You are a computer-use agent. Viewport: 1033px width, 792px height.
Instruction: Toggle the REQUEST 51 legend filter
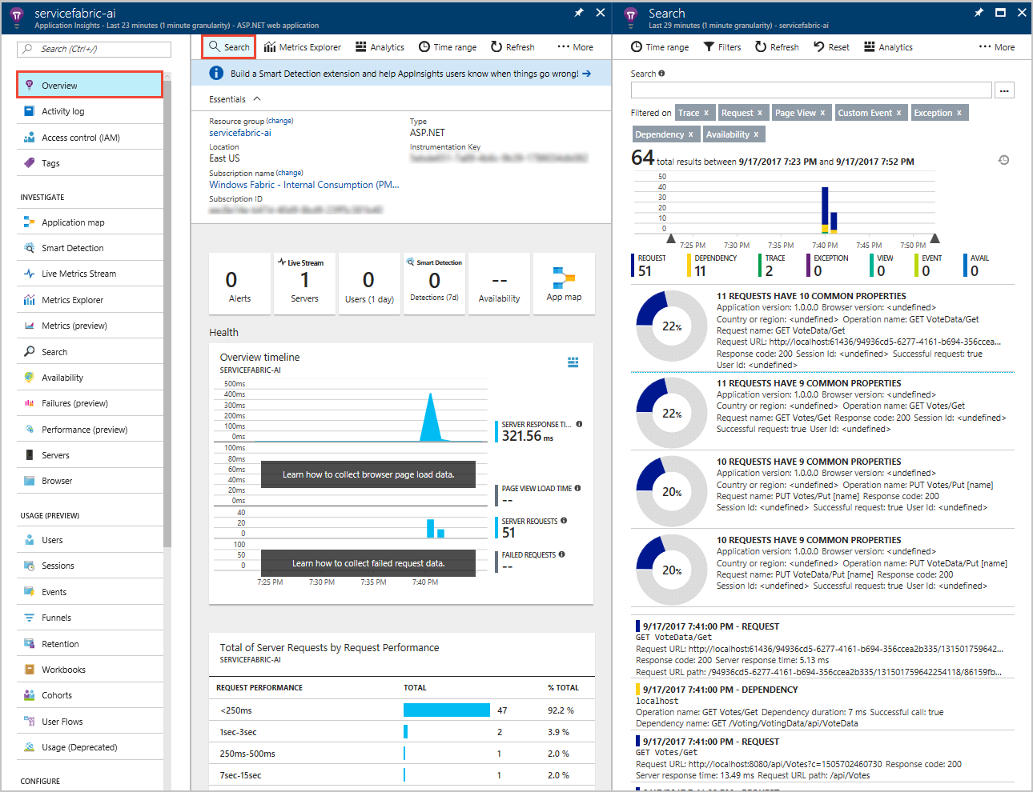[x=650, y=266]
